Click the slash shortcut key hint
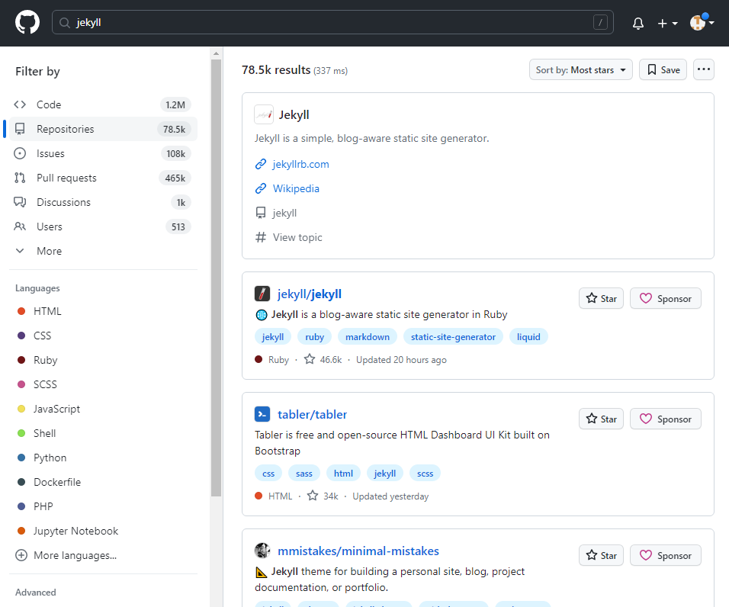 coord(600,22)
